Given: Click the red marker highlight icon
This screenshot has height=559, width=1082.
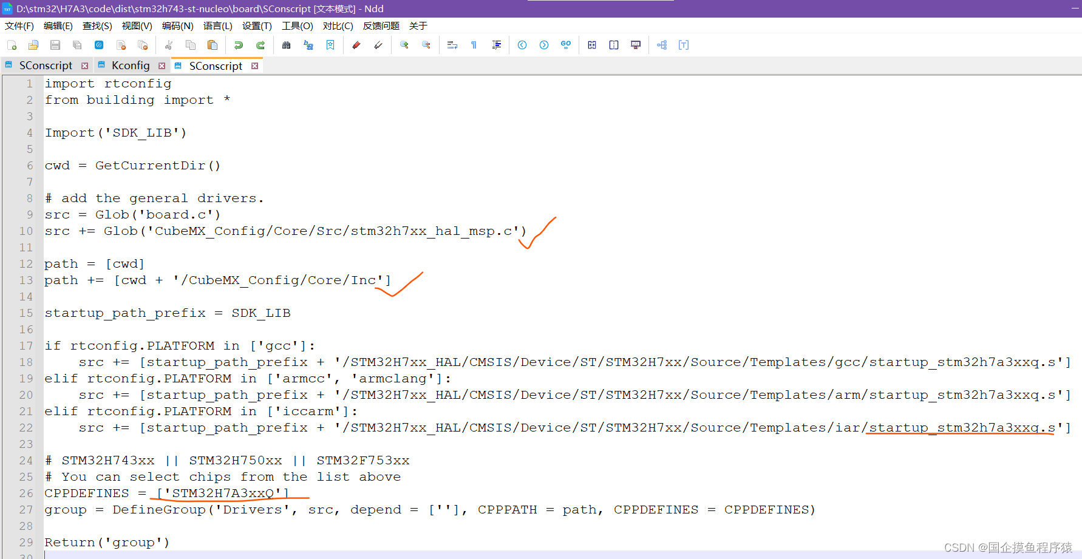Looking at the screenshot, I should tap(356, 45).
